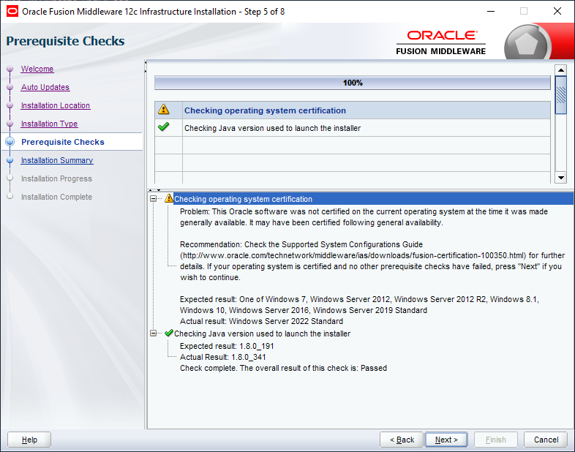Click the warning triangle beside OS certification details
The image size is (575, 452).
pyautogui.click(x=169, y=198)
